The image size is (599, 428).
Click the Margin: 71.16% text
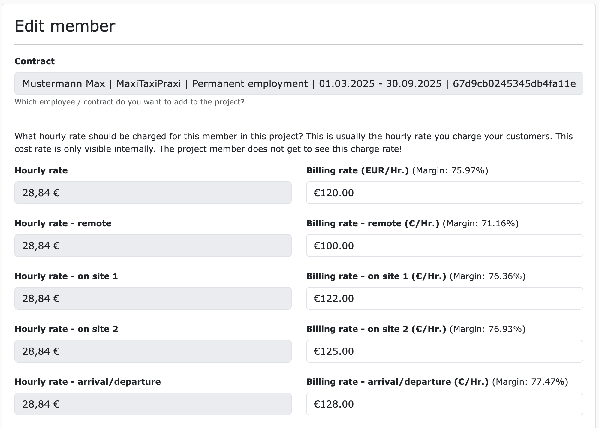pos(480,223)
